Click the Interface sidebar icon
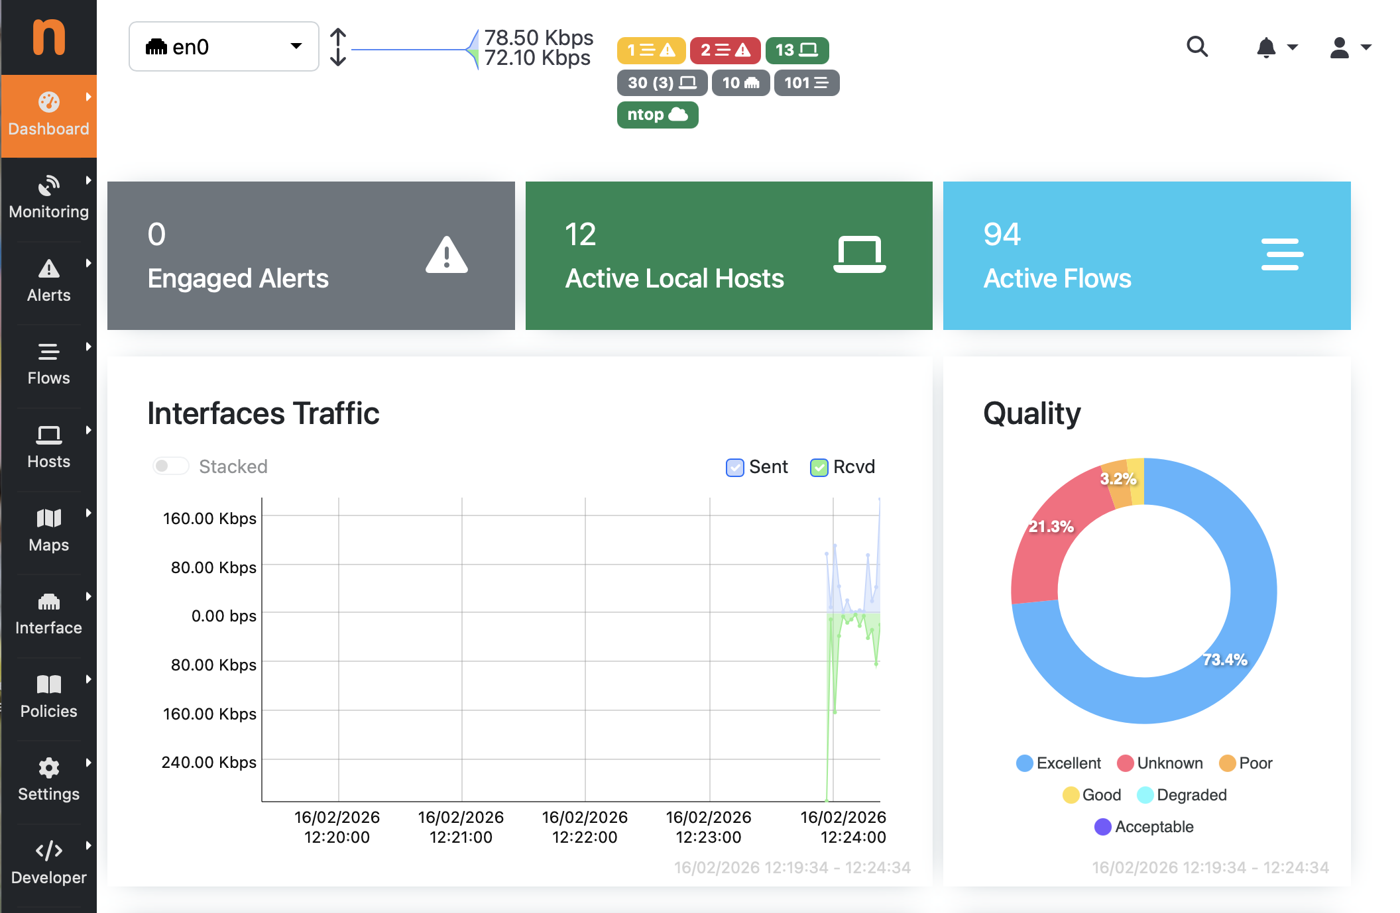 48,602
